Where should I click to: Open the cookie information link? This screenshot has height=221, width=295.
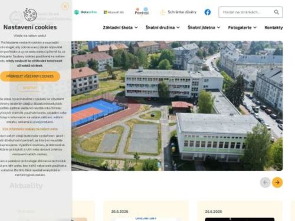[30, 129]
